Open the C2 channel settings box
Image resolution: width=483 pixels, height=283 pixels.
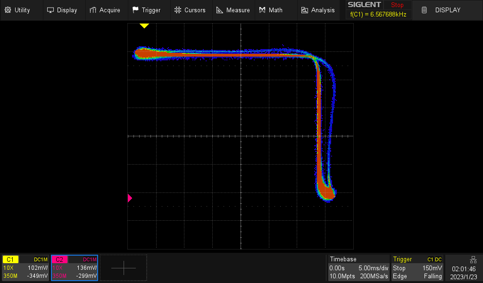click(x=74, y=267)
